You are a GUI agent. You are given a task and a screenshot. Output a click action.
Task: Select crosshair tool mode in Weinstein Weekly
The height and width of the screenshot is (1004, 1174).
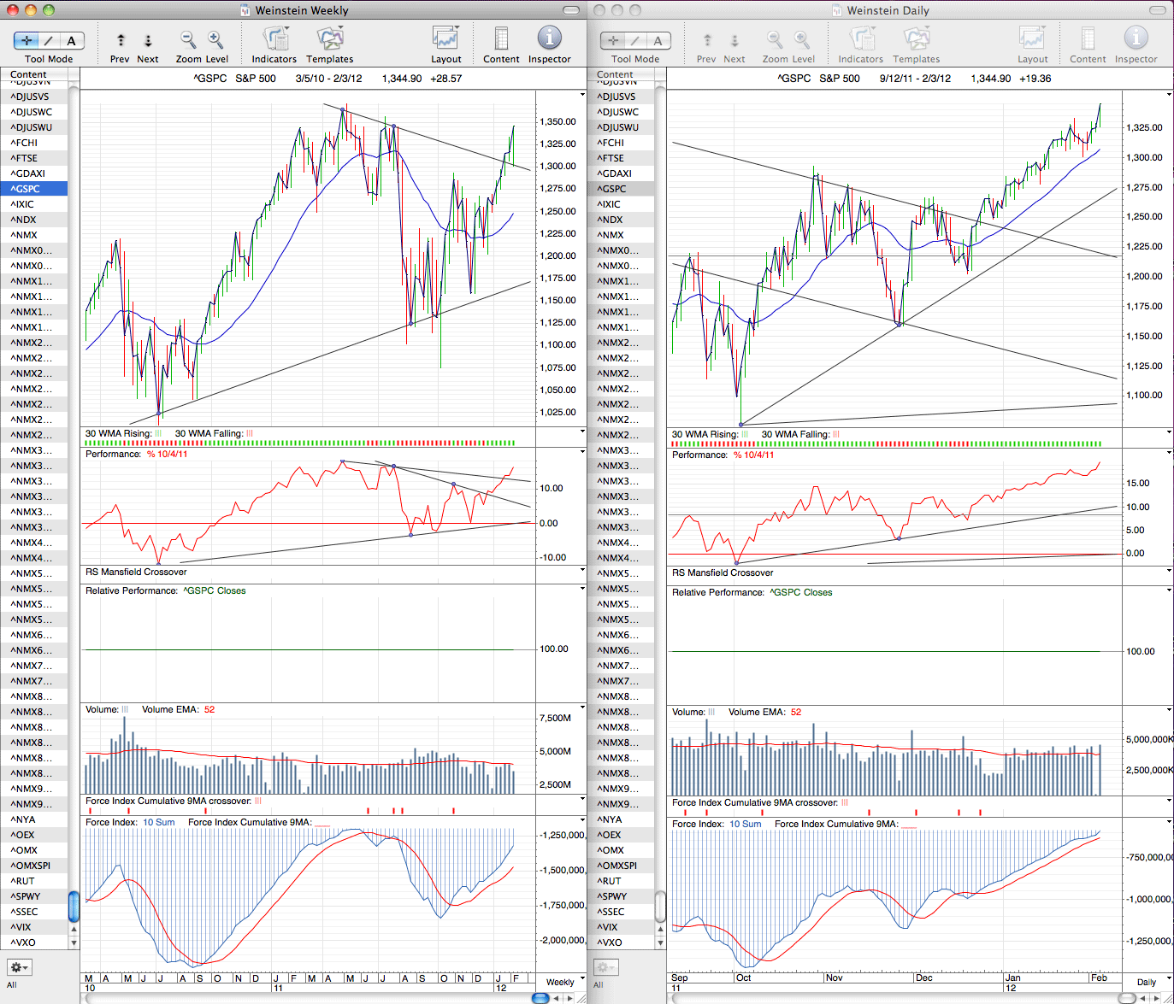pos(27,40)
